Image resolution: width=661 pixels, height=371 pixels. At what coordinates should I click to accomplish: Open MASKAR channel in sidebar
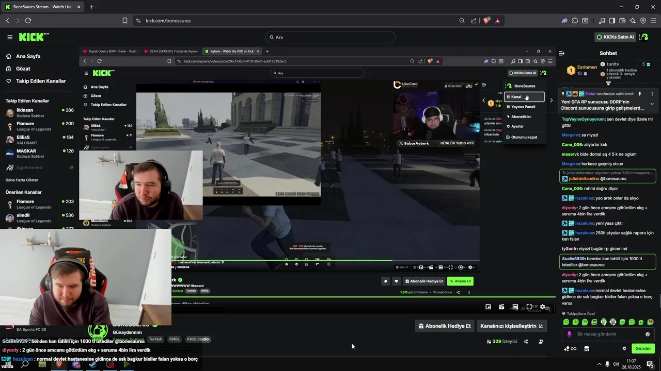tap(40, 154)
